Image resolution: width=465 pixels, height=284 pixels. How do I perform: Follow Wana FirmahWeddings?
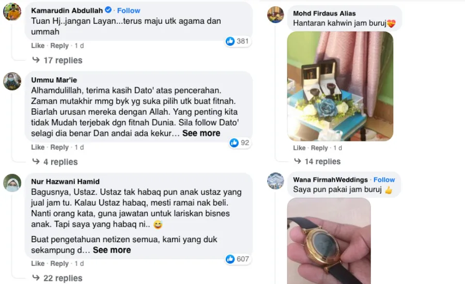point(384,180)
